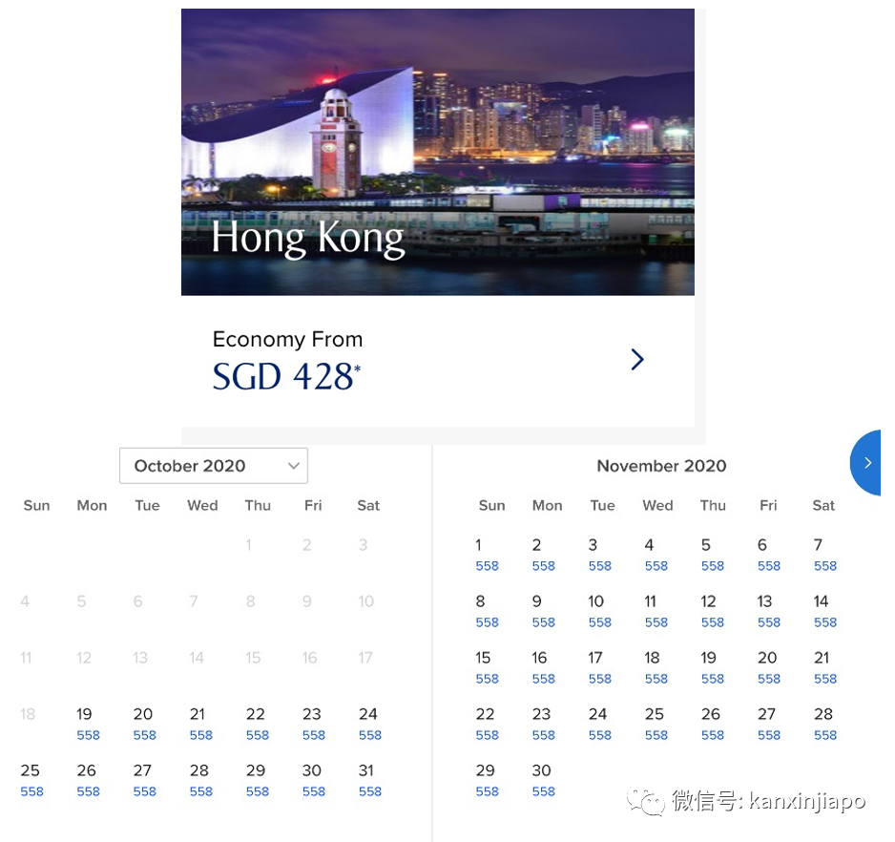The image size is (895, 842).
Task: Click the arrow next to SGD 428 fare
Action: (637, 359)
